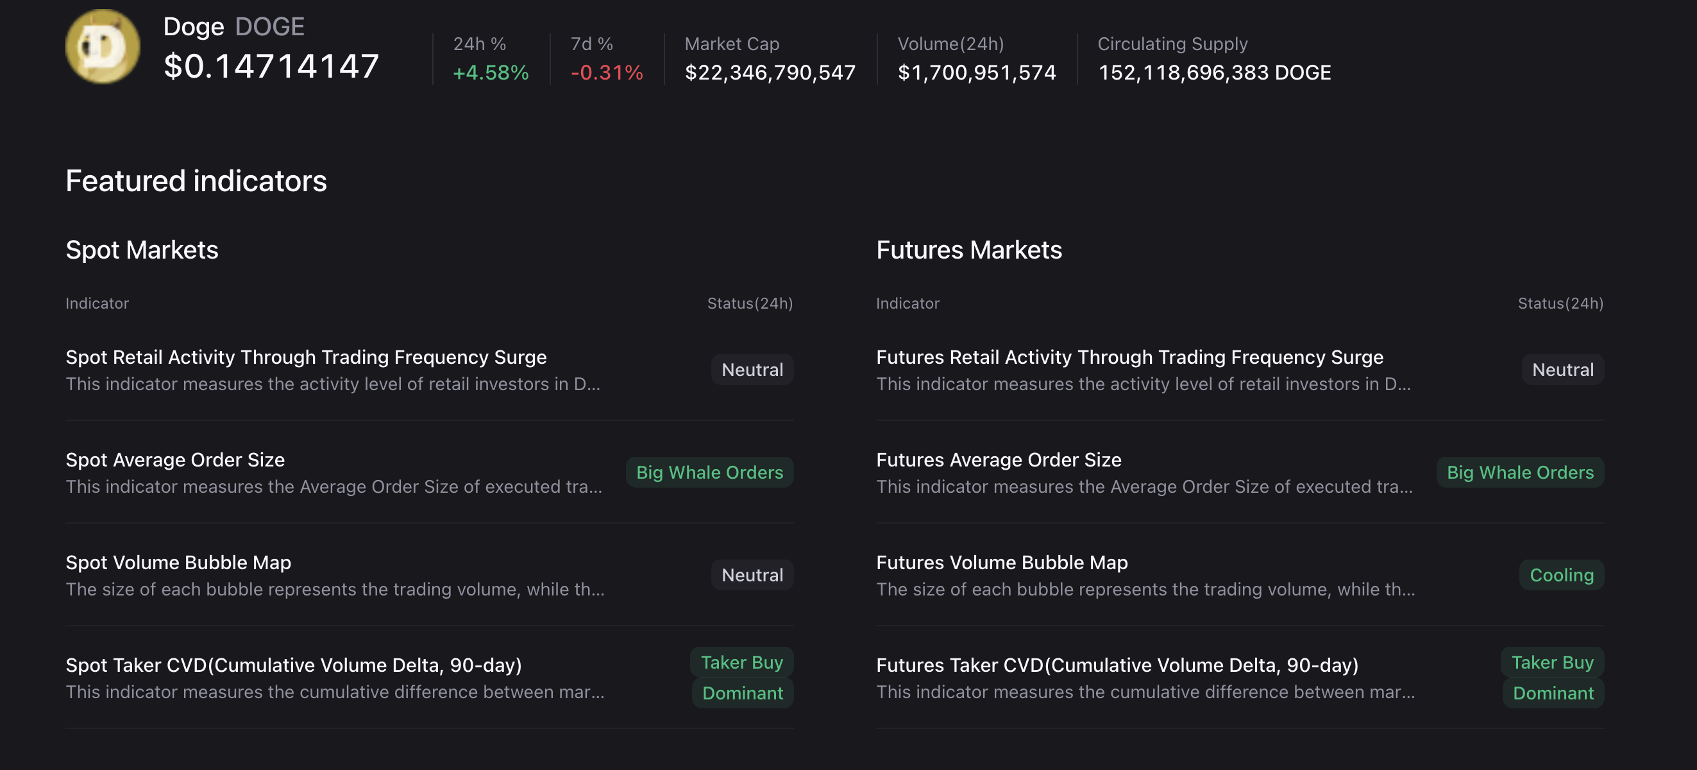
Task: Expand the Futures Taker CVD description text
Action: point(1145,692)
